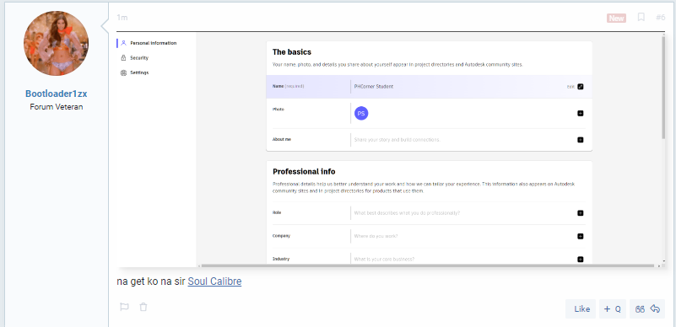Click the Forum Veteran user title
The width and height of the screenshot is (676, 327).
57,107
